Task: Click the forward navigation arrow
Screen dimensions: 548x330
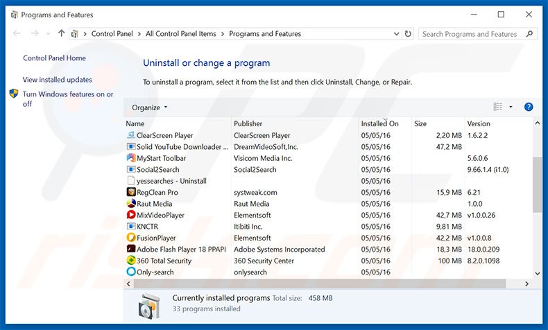Action: (34, 33)
